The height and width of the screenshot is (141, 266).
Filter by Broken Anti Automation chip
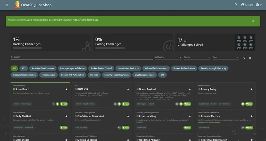73,75
